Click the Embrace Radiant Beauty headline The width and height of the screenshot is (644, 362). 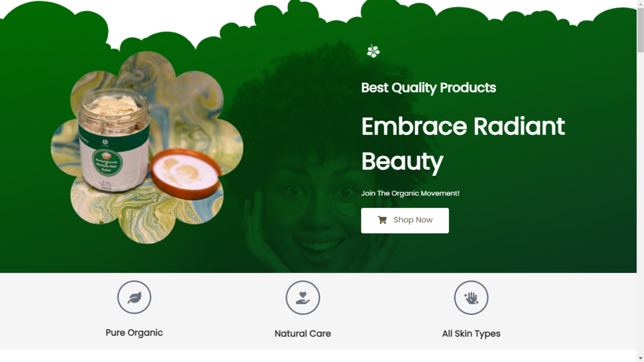click(x=463, y=144)
